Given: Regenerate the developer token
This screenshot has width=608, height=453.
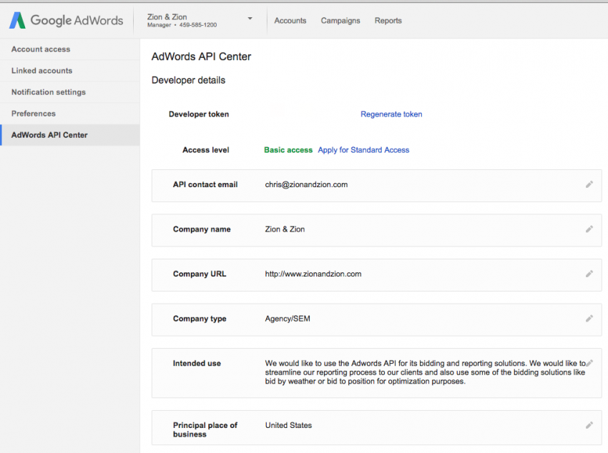Looking at the screenshot, I should [x=391, y=114].
